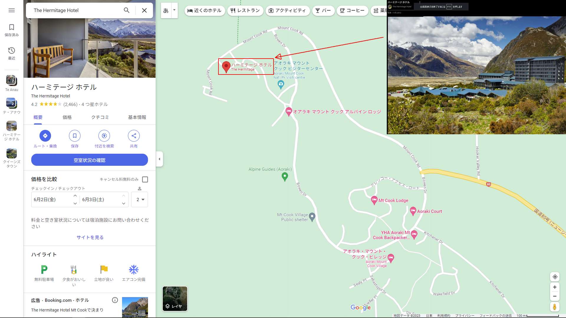
Task: Decrease check-in date with down chevron
Action: (75, 203)
